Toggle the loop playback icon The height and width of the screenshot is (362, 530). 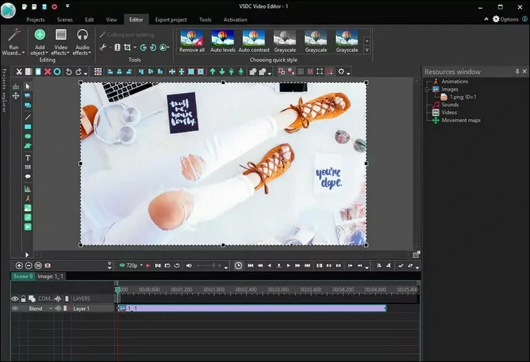pos(176,265)
